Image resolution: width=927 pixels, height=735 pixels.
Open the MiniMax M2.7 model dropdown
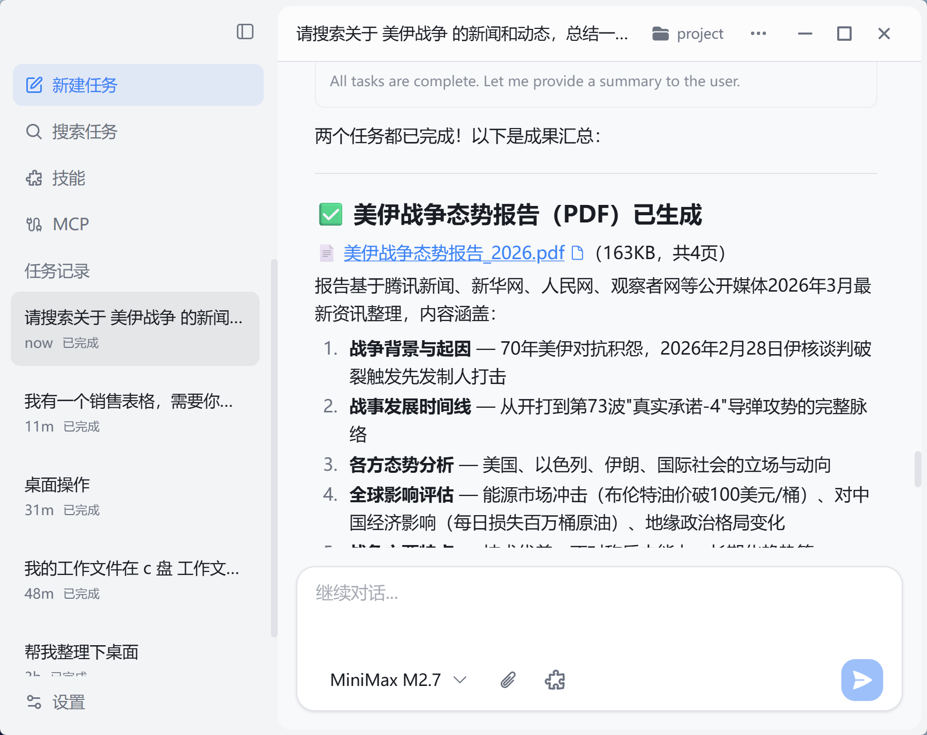click(397, 680)
